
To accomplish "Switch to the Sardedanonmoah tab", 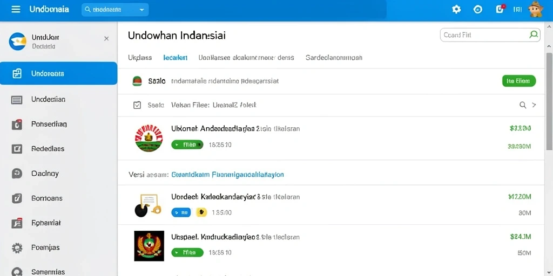I will (334, 57).
